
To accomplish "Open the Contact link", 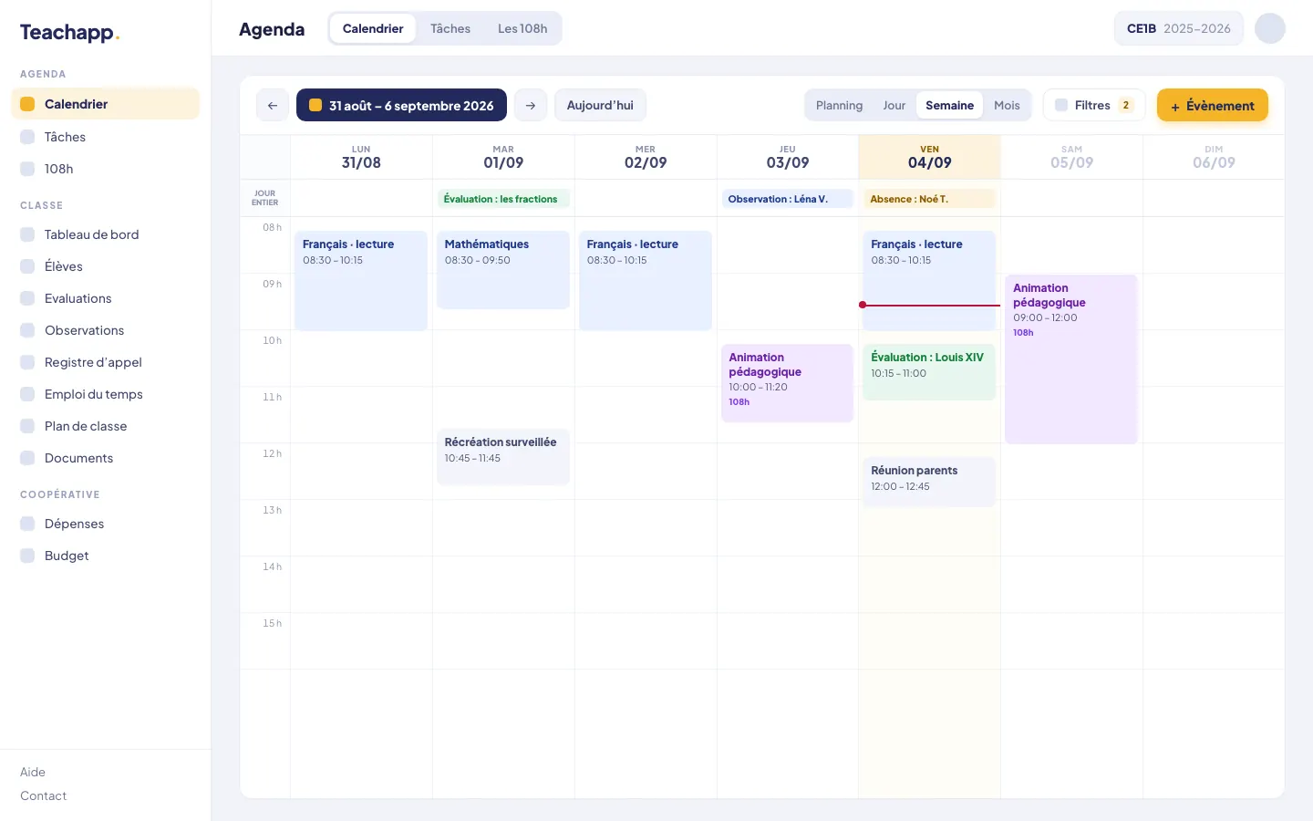I will [x=43, y=795].
